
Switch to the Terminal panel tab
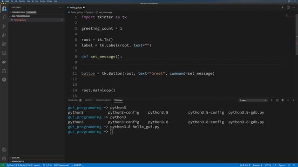pos(118,100)
